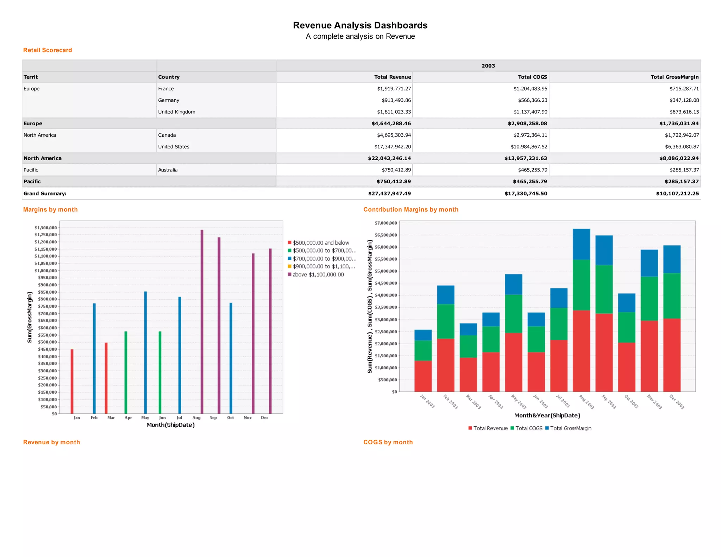Click Aug 2003 blue gross margin segment
This screenshot has height=557, width=721.
(581, 244)
